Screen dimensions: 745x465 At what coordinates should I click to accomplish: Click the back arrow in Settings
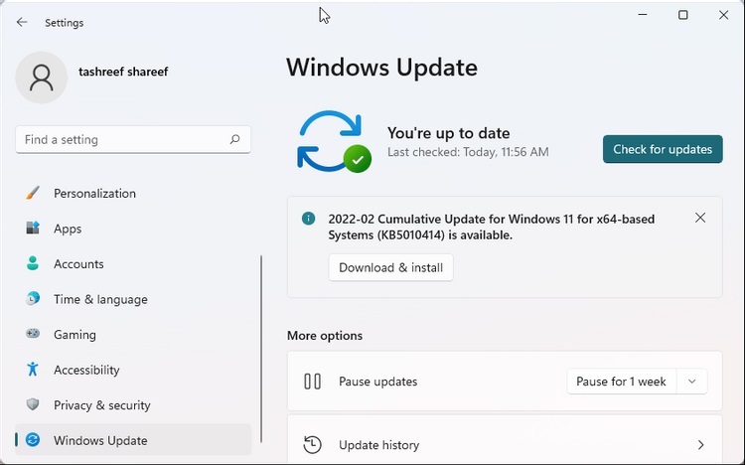pos(22,22)
